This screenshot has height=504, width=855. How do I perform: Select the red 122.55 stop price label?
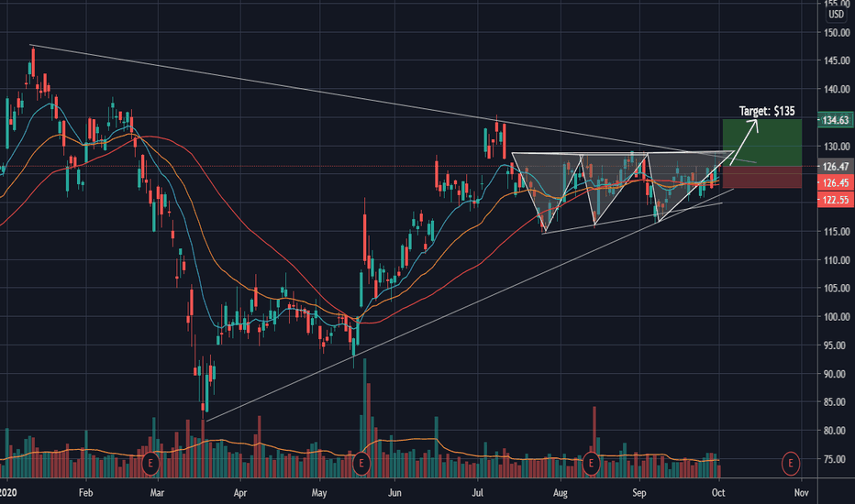pos(837,200)
